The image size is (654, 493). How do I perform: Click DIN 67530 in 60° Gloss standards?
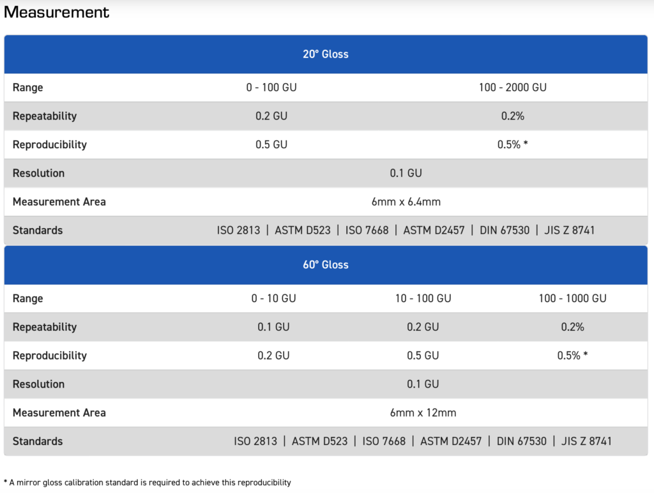coord(521,441)
